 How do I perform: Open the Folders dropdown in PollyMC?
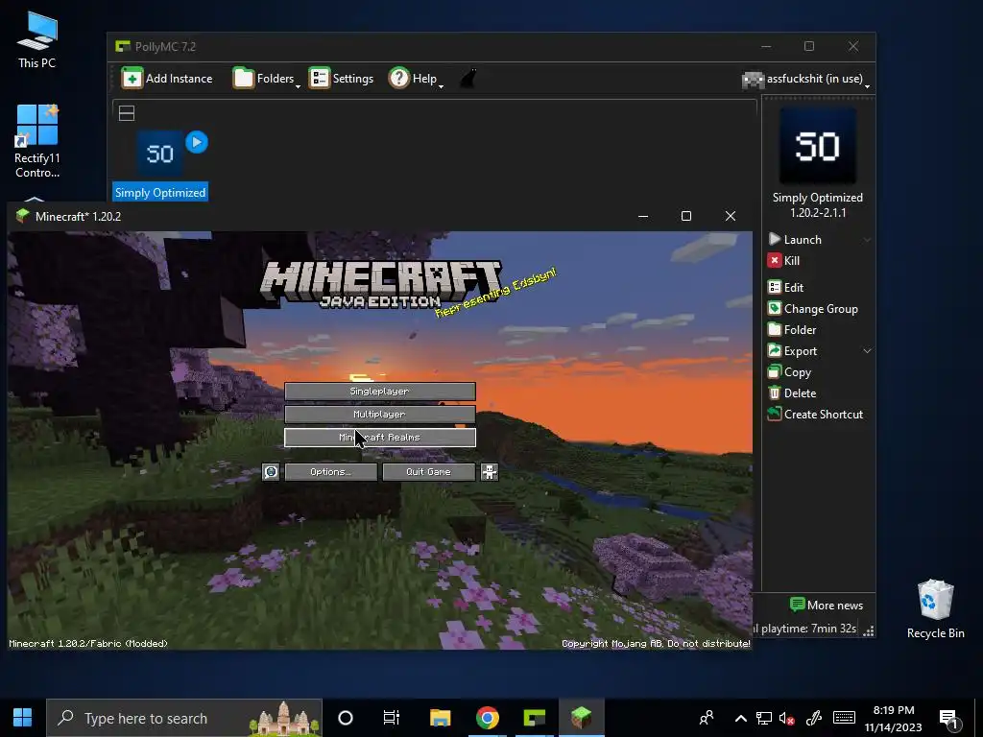click(x=266, y=79)
